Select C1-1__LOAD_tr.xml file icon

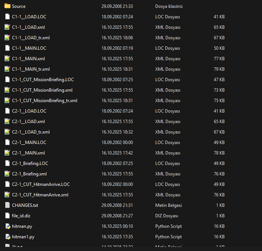point(7,37)
